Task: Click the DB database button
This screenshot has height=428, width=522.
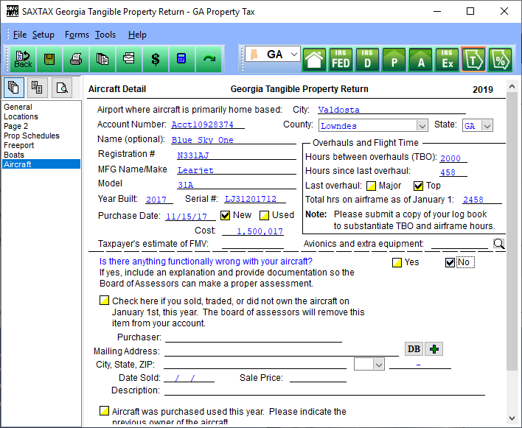Action: click(x=414, y=349)
